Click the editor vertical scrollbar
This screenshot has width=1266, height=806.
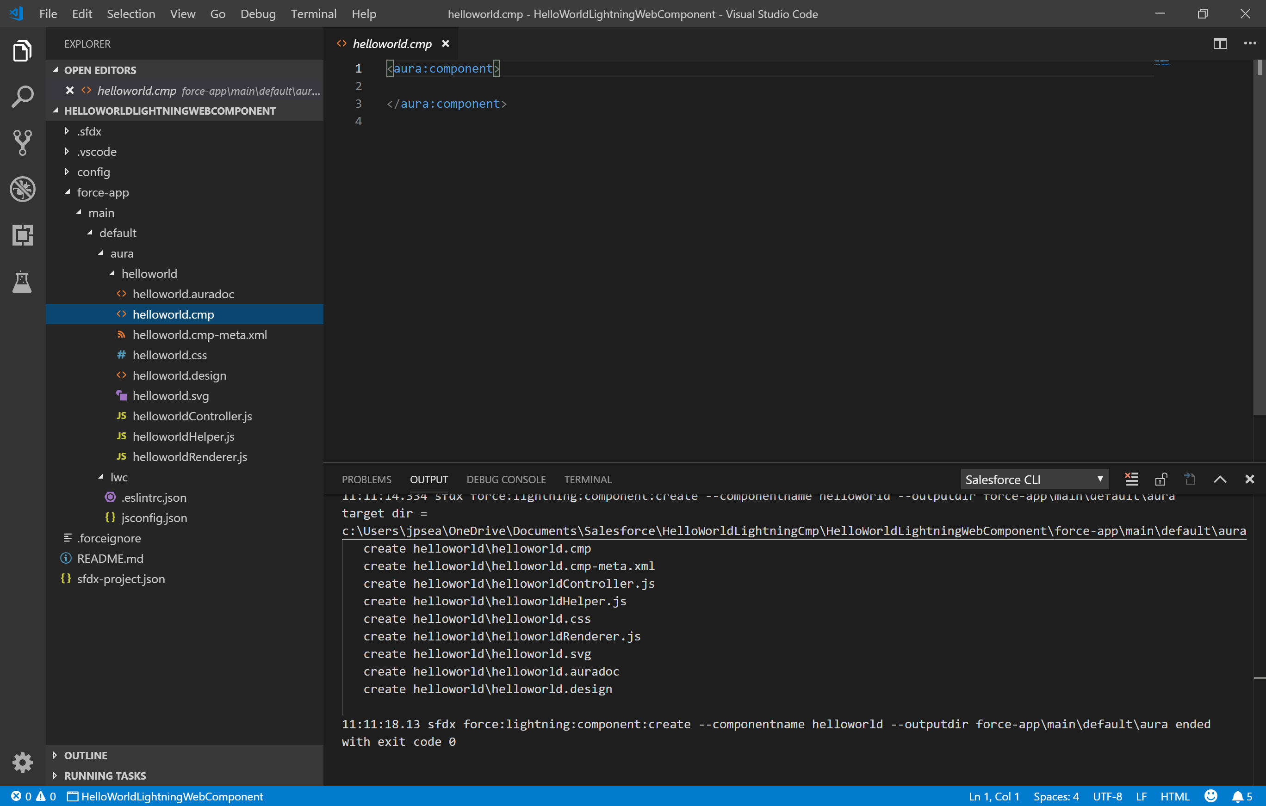point(1259,236)
